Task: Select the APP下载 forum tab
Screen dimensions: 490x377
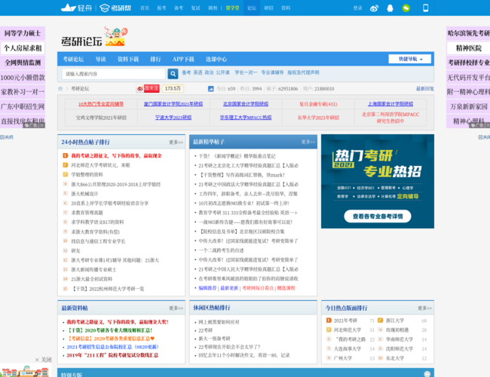Action: click(x=183, y=59)
